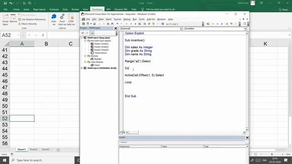The width and height of the screenshot is (292, 164).
Task: Collapse the Modules folder node
Action: tap(85, 56)
